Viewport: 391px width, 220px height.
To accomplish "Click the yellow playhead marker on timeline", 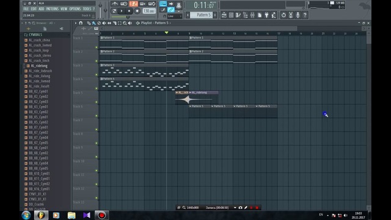I will 167,32.
